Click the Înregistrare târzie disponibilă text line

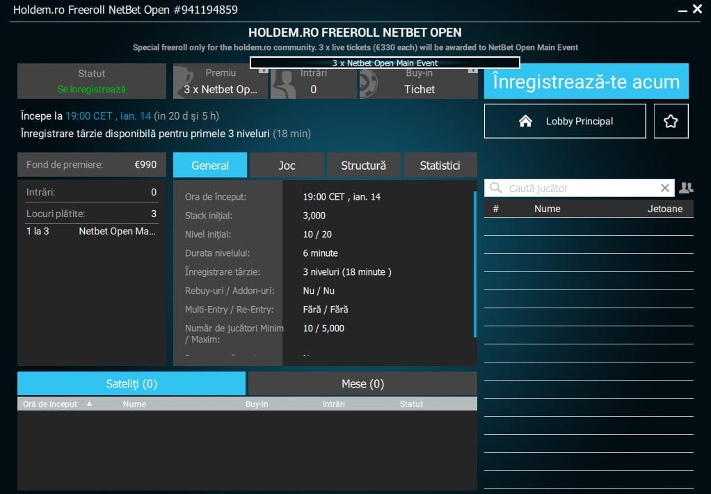[166, 134]
